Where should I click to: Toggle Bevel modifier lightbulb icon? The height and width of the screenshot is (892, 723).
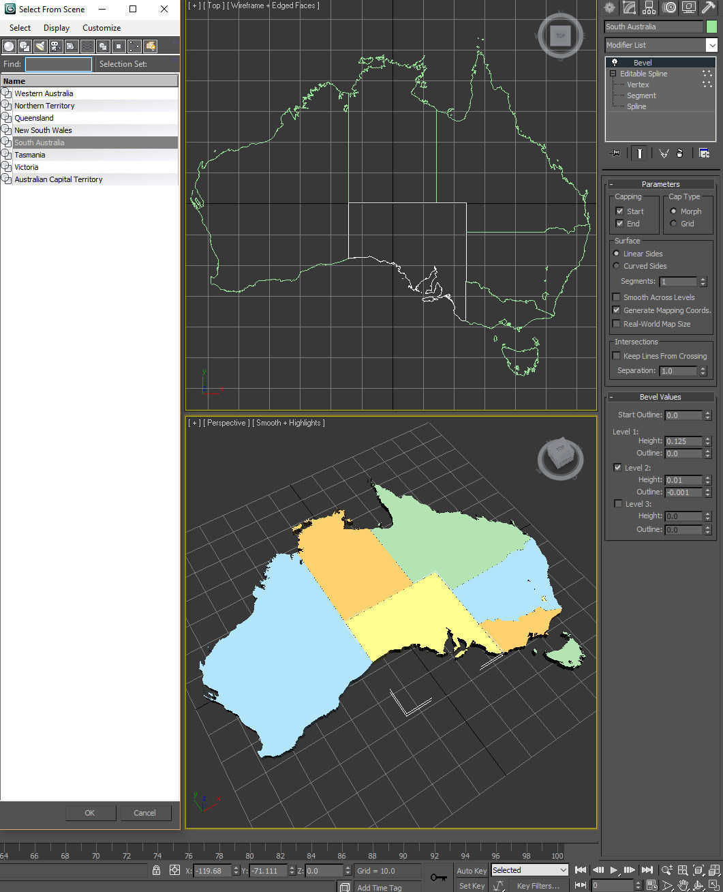615,63
